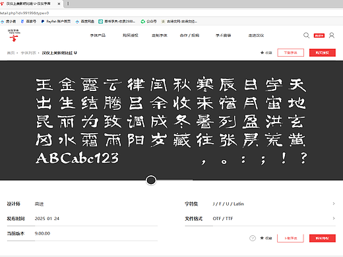The width and height of the screenshot is (343, 257).
Task: Expand the 字符集 J / F / U / Latin row
Action: (260, 204)
